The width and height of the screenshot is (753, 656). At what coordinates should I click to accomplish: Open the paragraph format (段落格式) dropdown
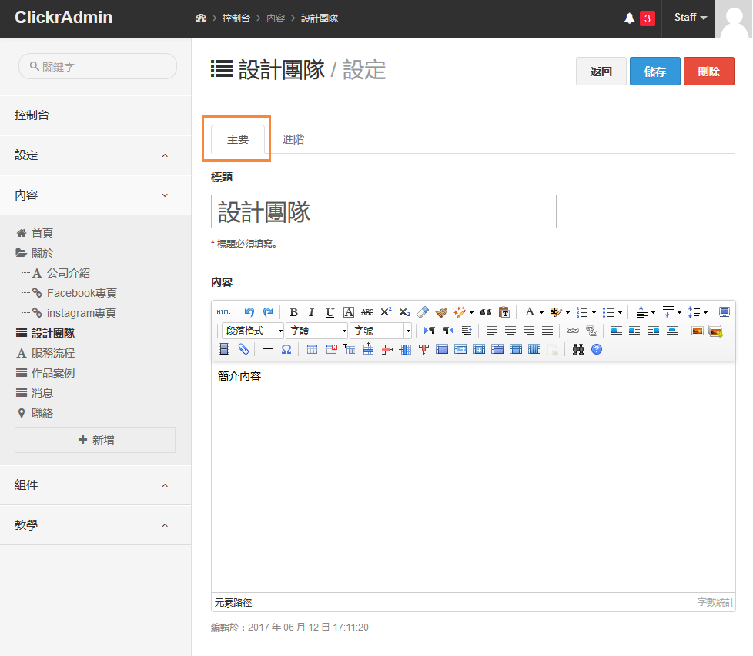pyautogui.click(x=253, y=331)
